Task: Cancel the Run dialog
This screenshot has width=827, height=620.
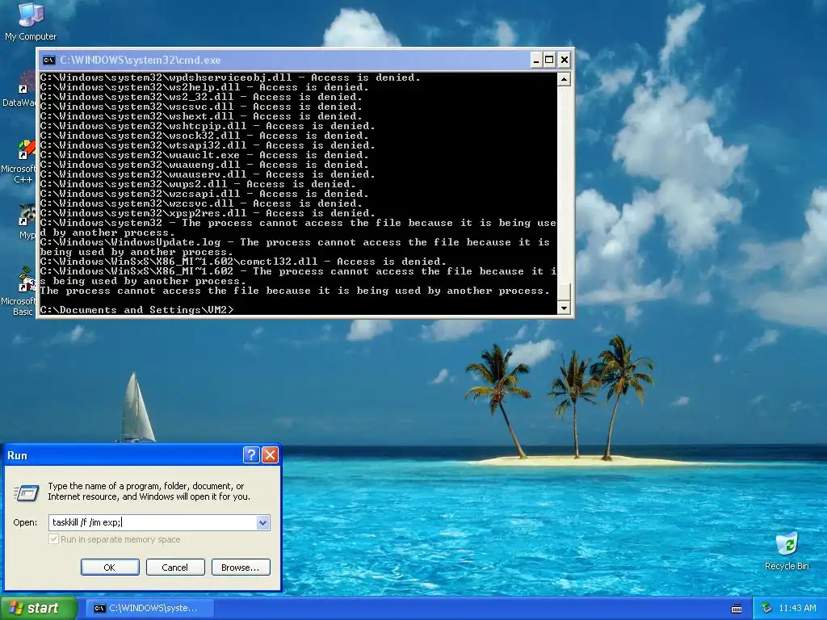Action: point(175,568)
